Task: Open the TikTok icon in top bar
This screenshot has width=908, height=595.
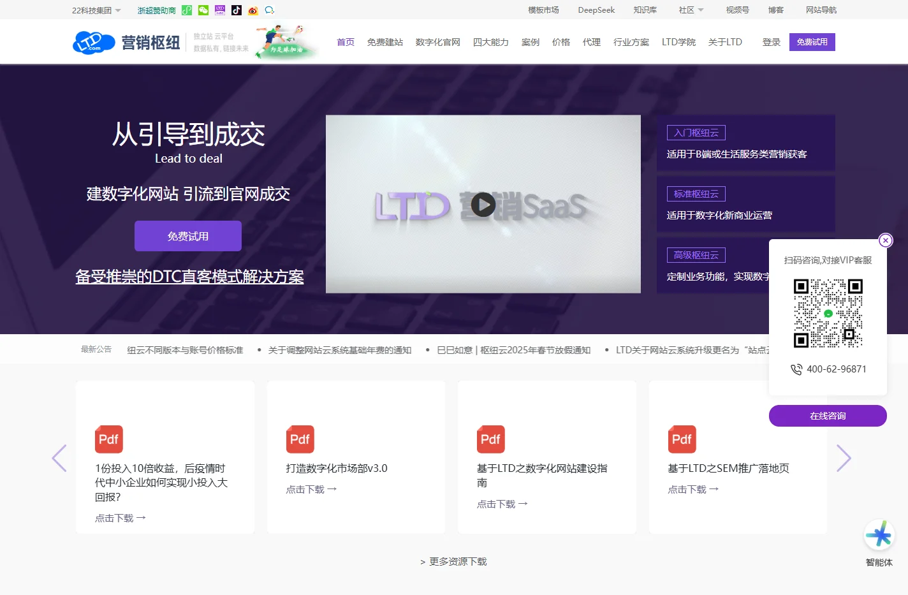Action: [237, 10]
